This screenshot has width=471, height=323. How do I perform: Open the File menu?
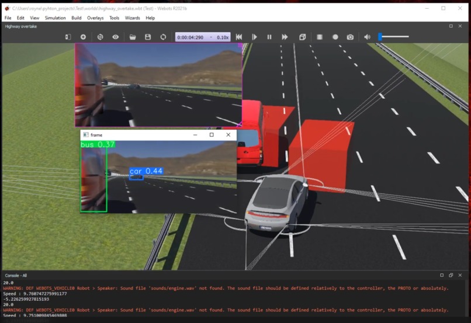pos(8,18)
